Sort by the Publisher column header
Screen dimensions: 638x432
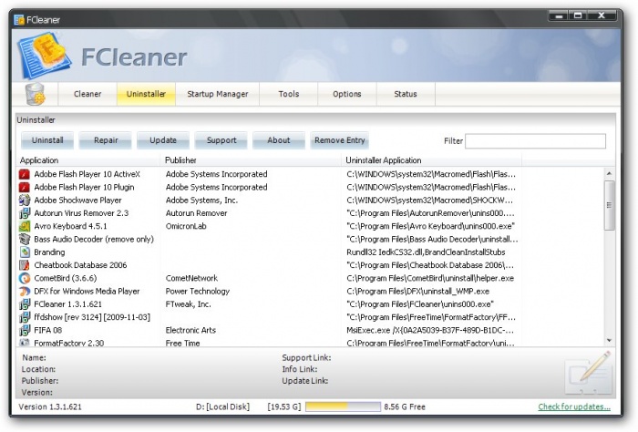click(x=251, y=160)
